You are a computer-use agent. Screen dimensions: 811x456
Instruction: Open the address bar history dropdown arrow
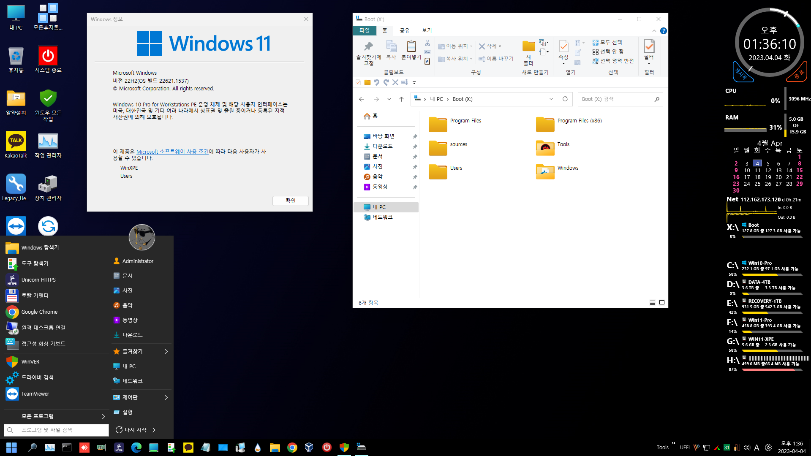click(551, 99)
